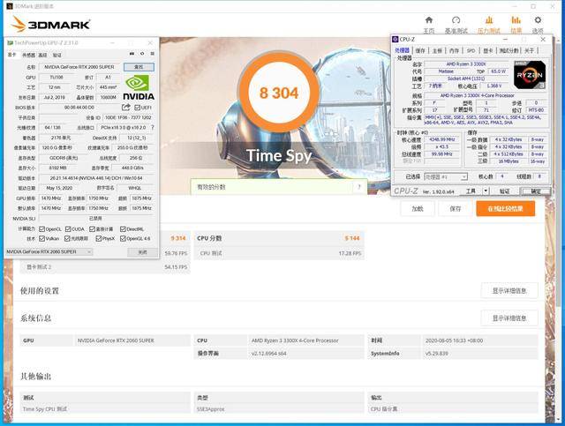This screenshot has height=426, width=565.
Task: Switch to the SPD tab in CPU-Z
Action: 471,50
